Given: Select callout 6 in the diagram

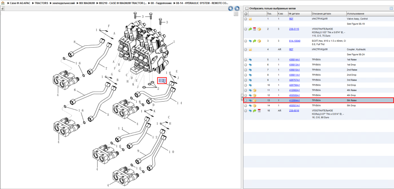Looking at the screenshot, I should [75, 90].
